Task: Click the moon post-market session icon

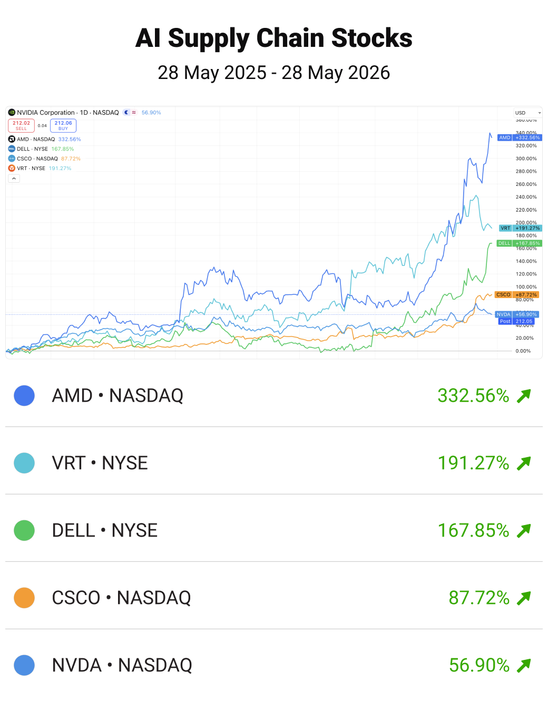Action: point(126,112)
